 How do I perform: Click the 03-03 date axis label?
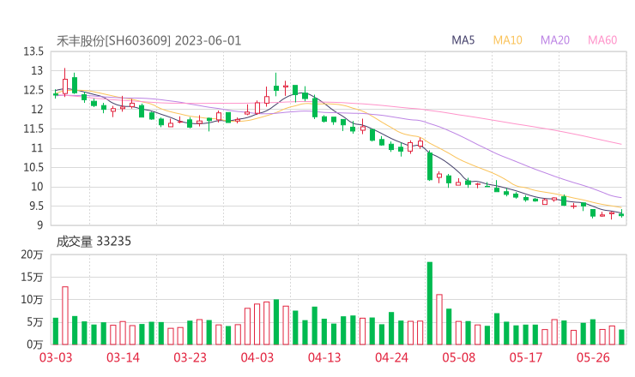(56, 357)
